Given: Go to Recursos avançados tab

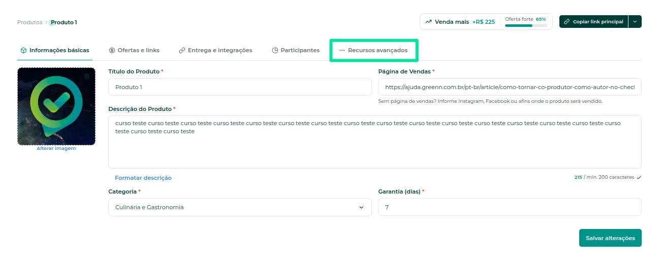Looking at the screenshot, I should (x=373, y=50).
